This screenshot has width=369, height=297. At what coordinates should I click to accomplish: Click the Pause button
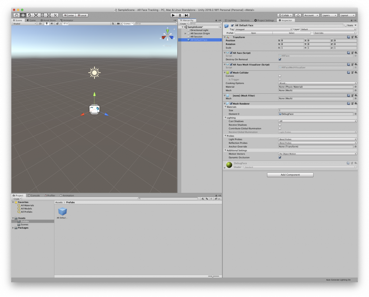pyautogui.click(x=180, y=15)
